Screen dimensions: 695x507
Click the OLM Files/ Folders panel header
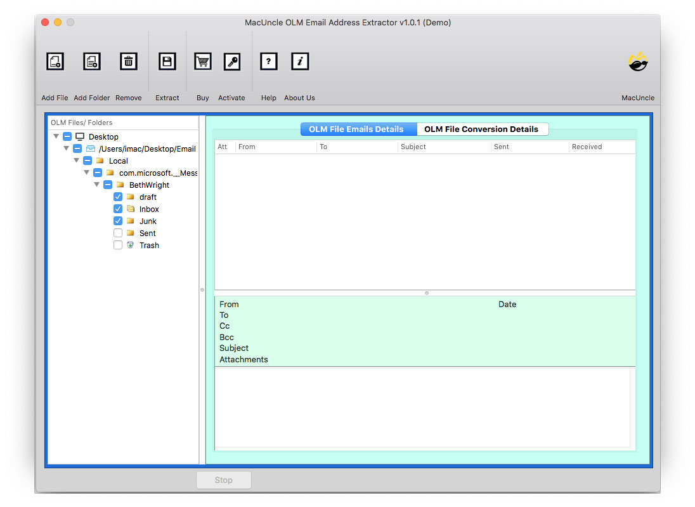(x=123, y=122)
